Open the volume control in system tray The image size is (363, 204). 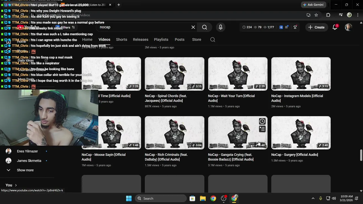click(334, 198)
